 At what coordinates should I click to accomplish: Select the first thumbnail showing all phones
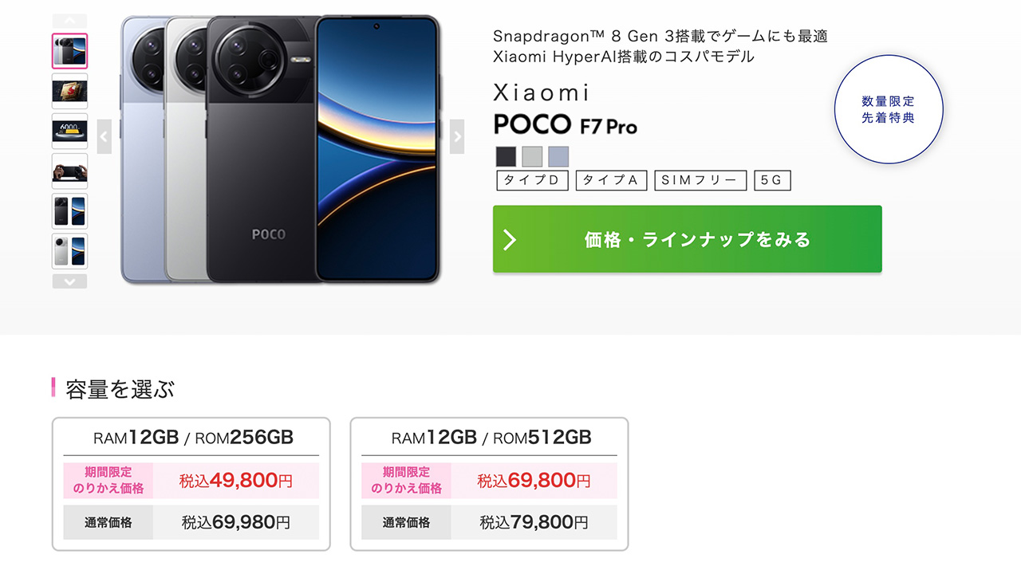[x=70, y=51]
